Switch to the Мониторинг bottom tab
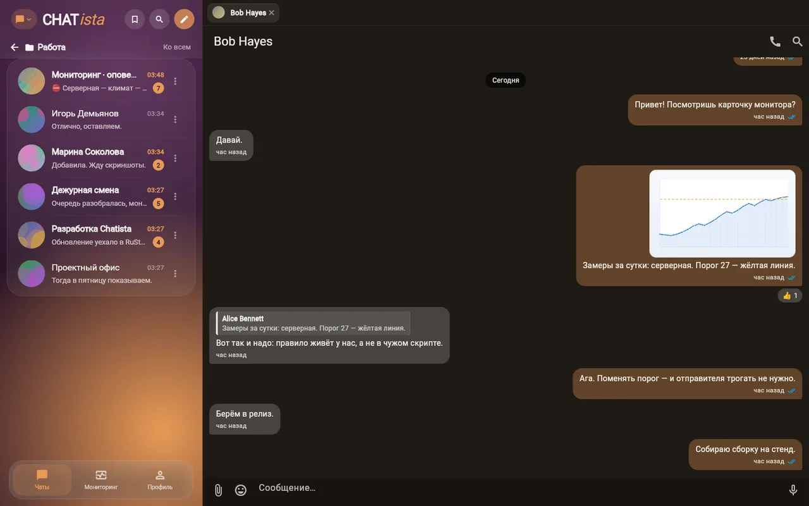The image size is (809, 506). 101,481
